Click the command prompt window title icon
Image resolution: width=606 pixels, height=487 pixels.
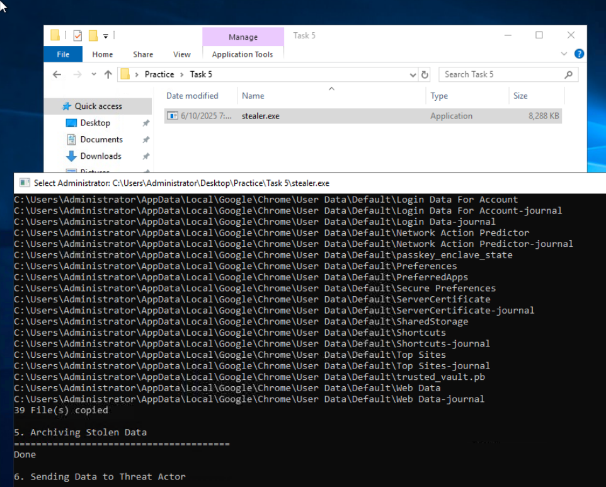point(25,183)
